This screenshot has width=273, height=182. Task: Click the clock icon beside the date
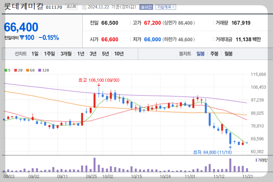click(84, 7)
